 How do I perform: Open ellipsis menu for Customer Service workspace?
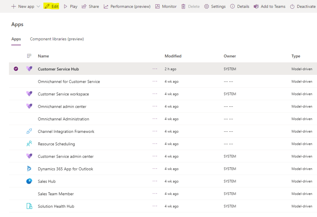[155, 94]
